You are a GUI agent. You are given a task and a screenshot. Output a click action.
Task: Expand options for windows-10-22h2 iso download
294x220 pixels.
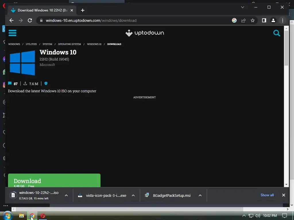click(66, 195)
